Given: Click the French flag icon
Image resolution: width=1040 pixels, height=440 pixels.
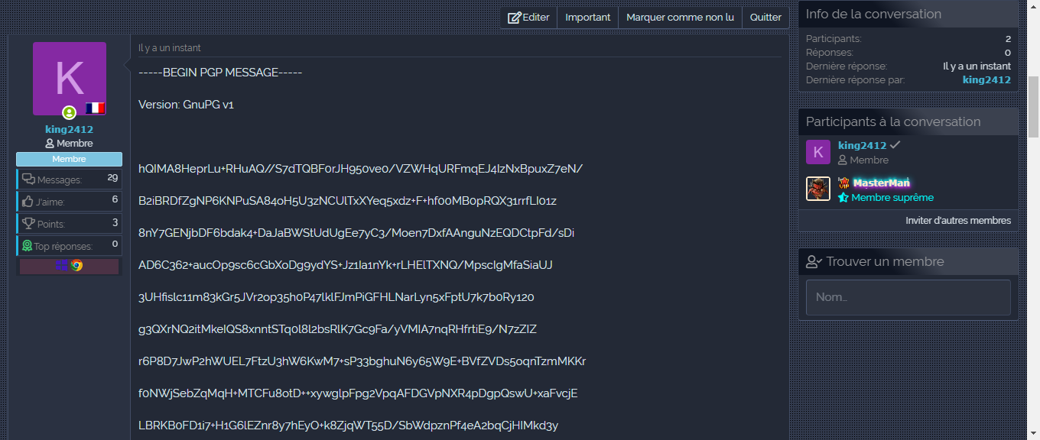Looking at the screenshot, I should pos(95,108).
